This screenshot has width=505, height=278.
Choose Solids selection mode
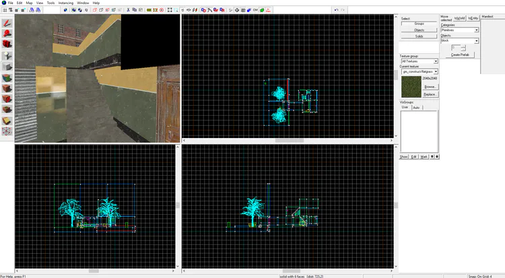(x=419, y=36)
